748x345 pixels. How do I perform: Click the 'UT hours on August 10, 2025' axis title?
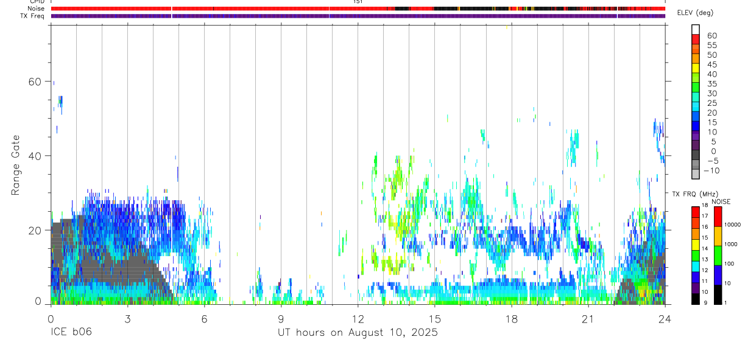(x=358, y=333)
